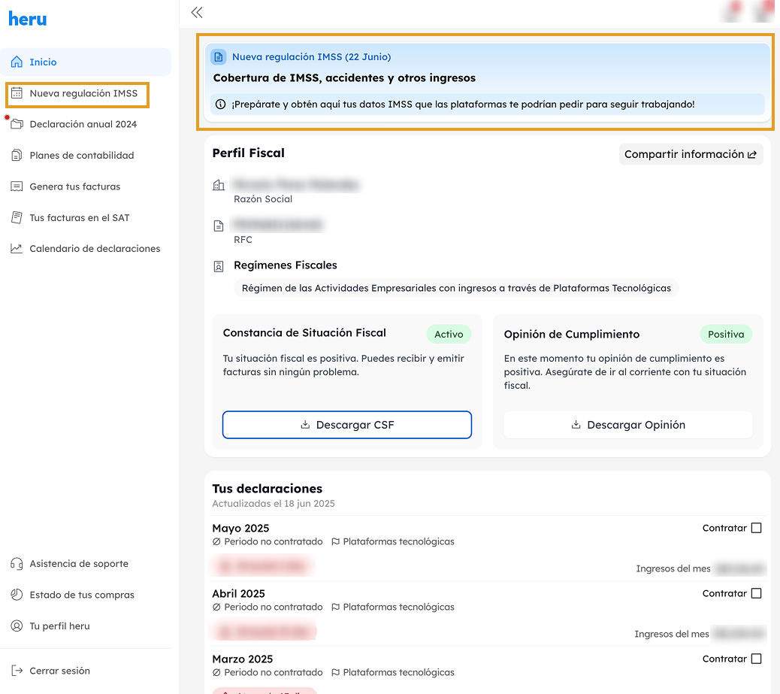Viewport: 780px width, 694px height.
Task: Click the Regímenes Fiscales badge icon
Action: (x=219, y=266)
